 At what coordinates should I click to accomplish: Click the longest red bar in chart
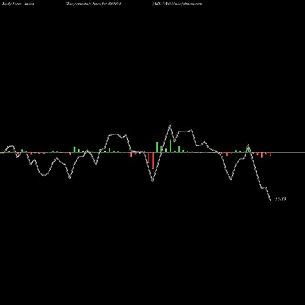click(x=152, y=160)
